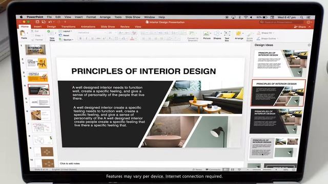Click the Bluetooth menu bar icon
Screen dimensions: 328x184
(240, 17)
